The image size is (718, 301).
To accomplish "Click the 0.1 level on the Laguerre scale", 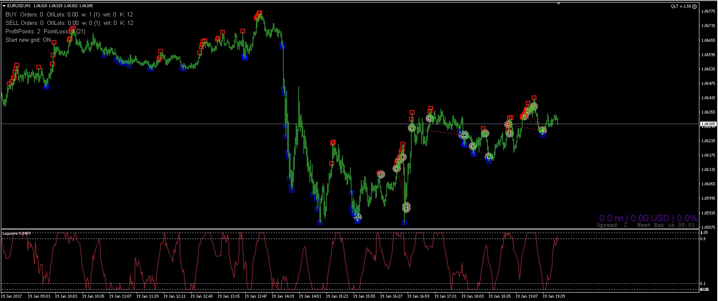I will click(704, 283).
